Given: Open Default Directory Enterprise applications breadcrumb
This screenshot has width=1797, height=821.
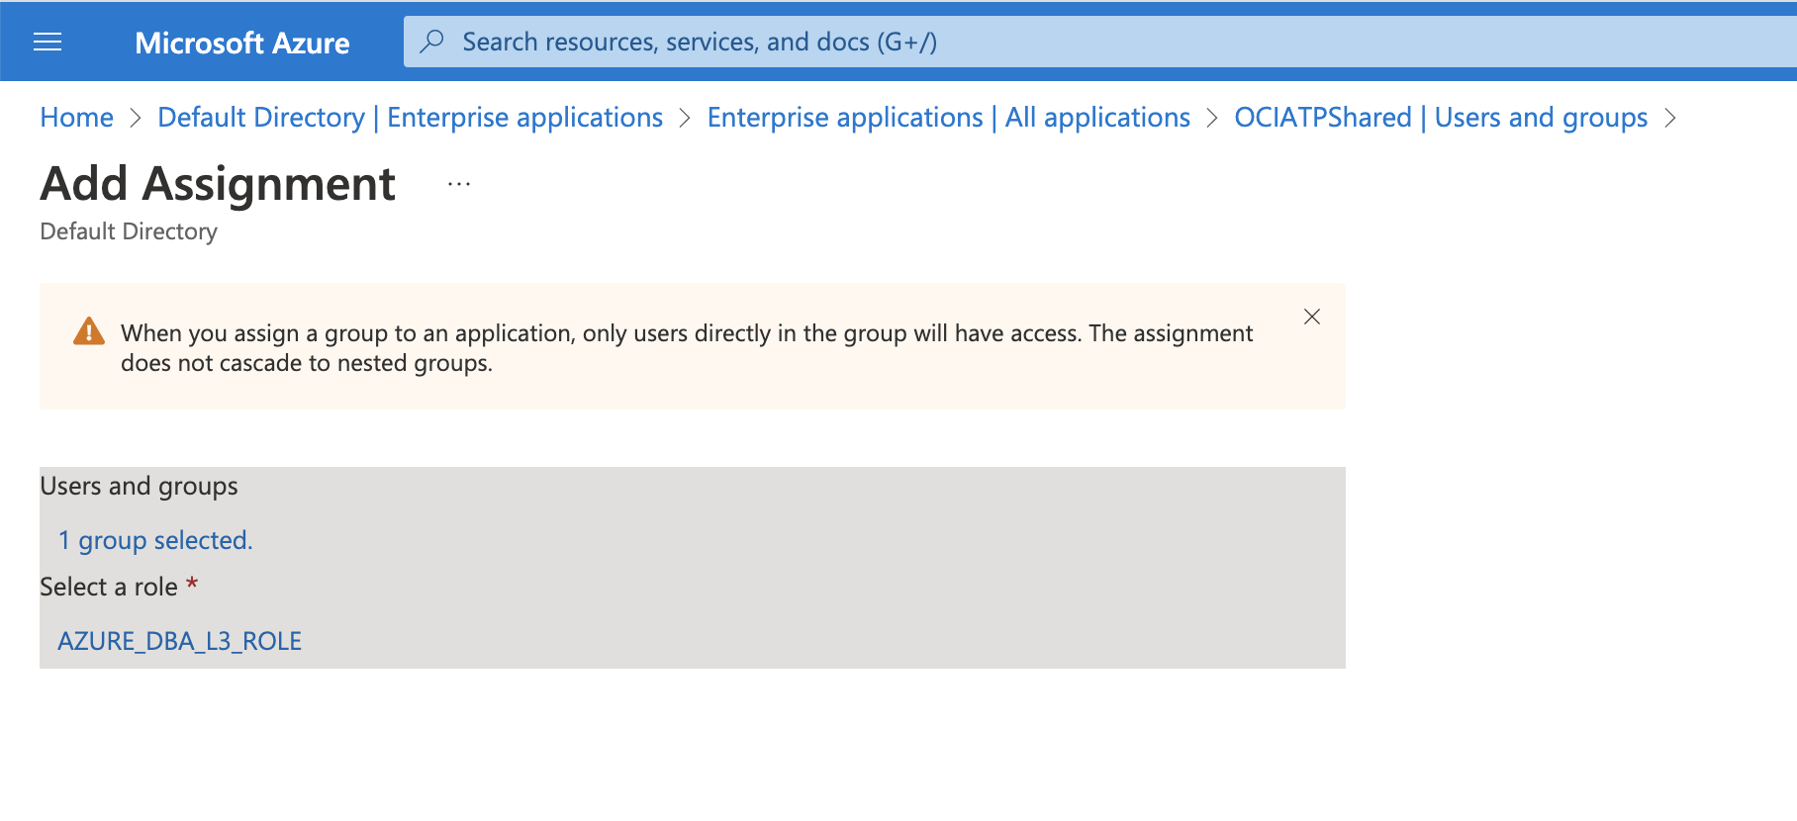Looking at the screenshot, I should (x=410, y=118).
